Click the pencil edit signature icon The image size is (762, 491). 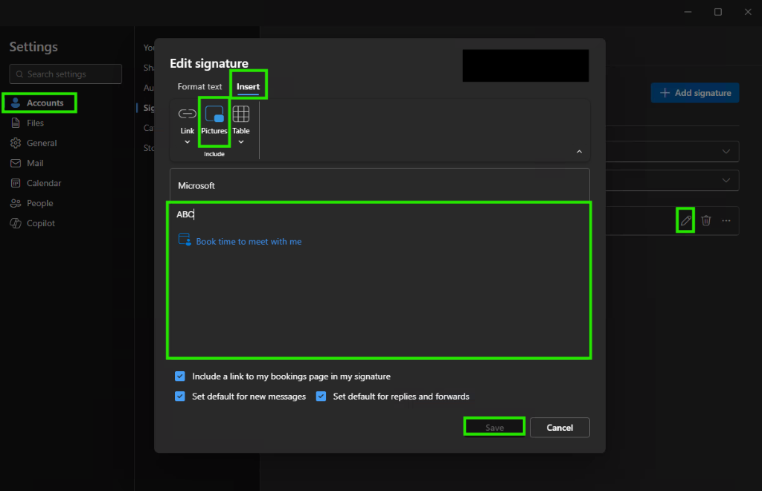point(685,220)
